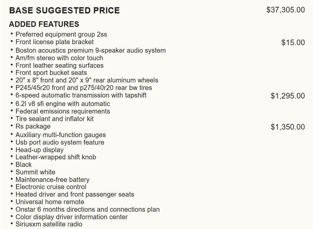Select 6.2l v8 sfi engine line
Screen dimensions: 313x229
63,104
